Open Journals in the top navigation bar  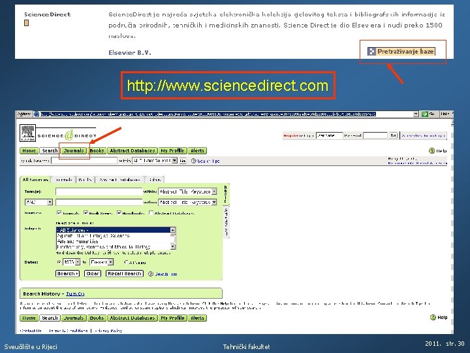(74, 151)
